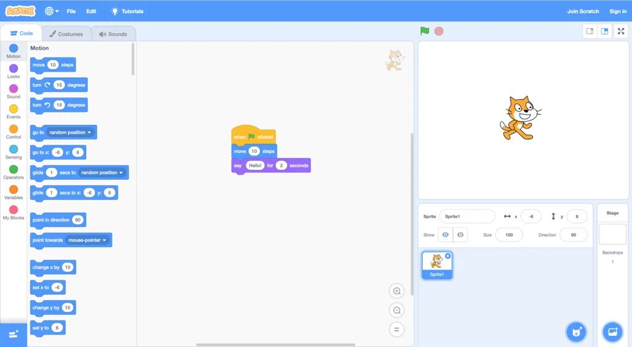Open the File menu

pyautogui.click(x=72, y=11)
